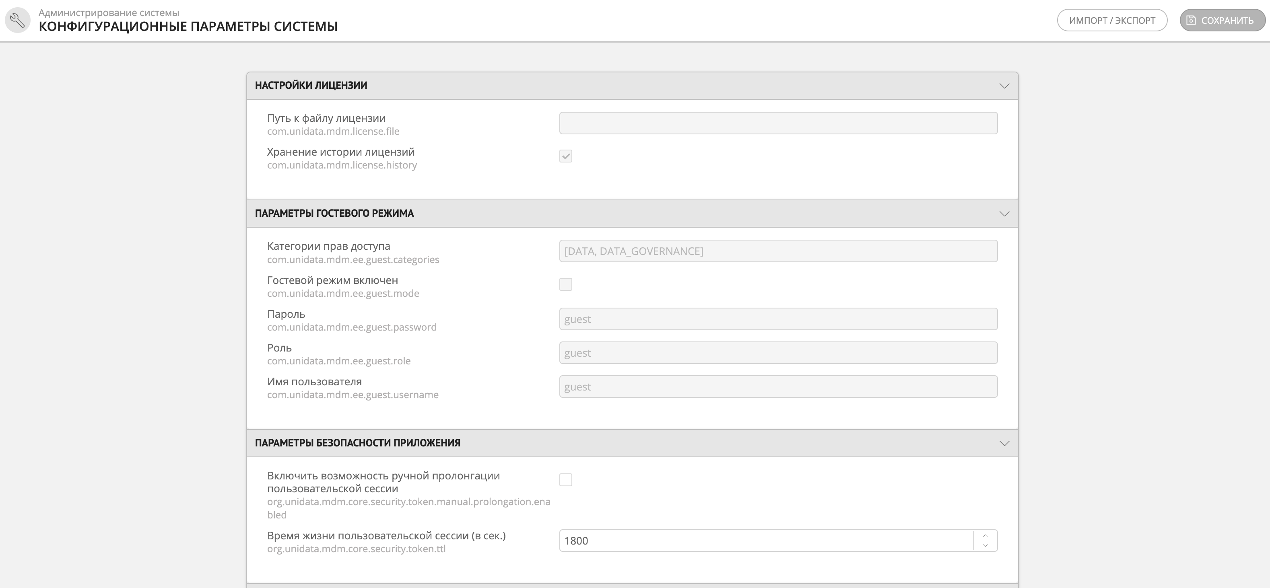Enable manual session prolongation checkbox

point(565,479)
